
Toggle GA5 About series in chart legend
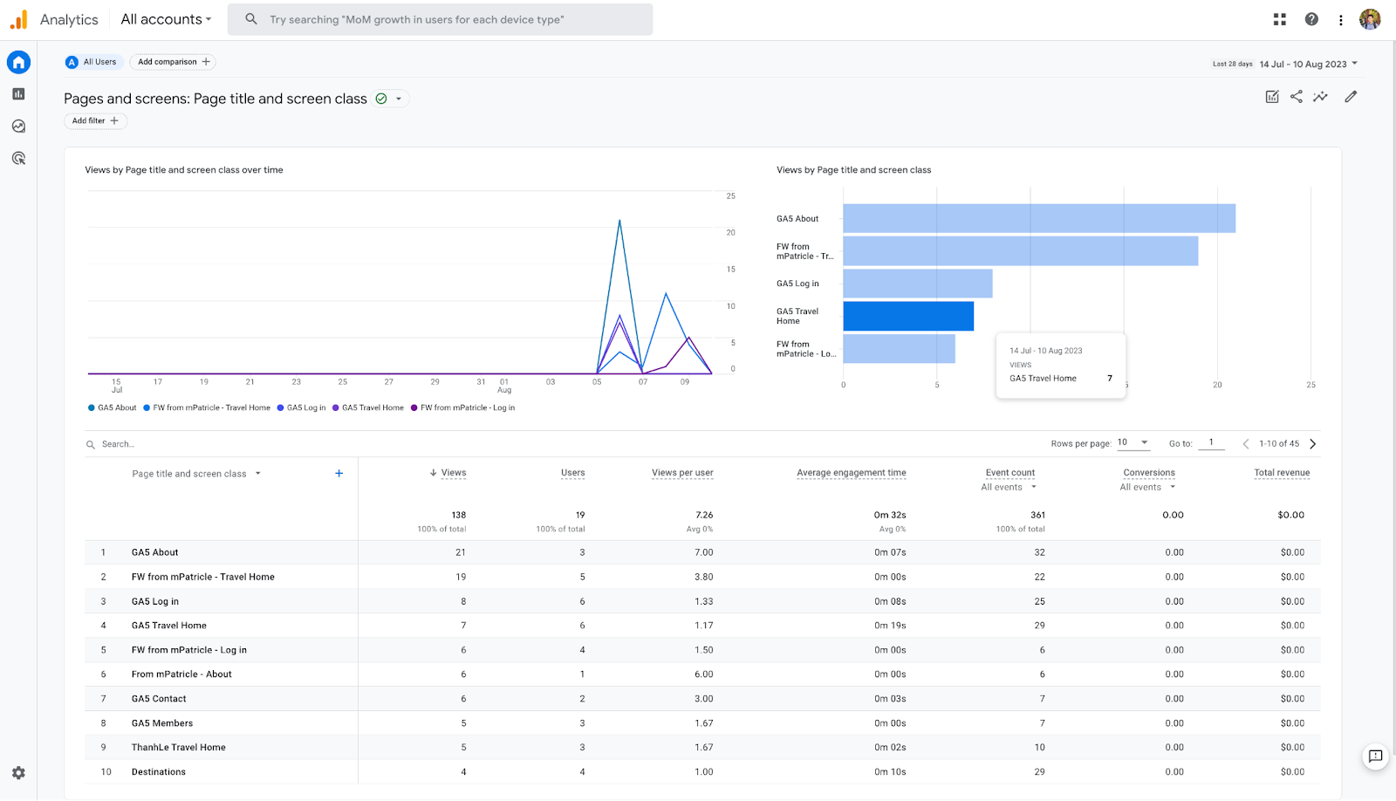[x=113, y=407]
